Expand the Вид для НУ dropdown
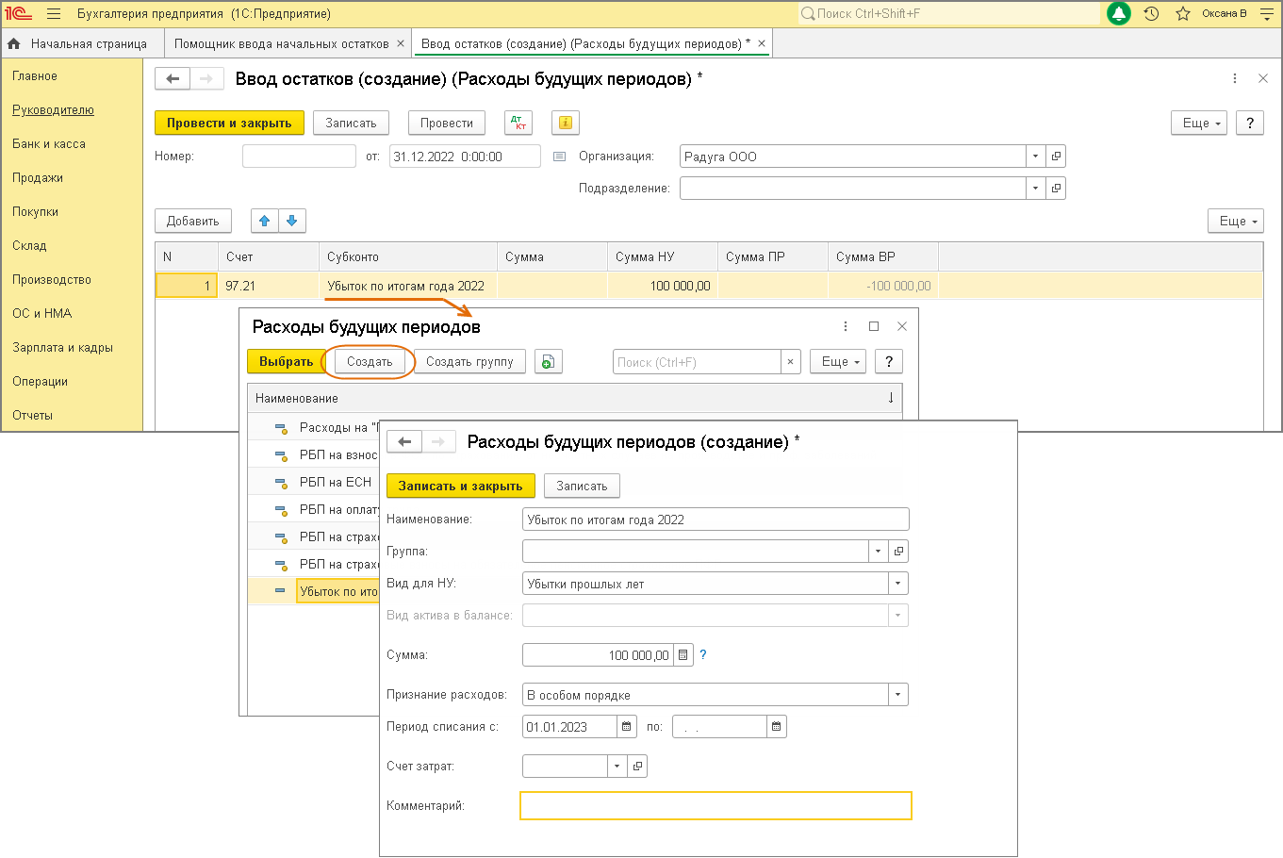Image resolution: width=1283 pixels, height=858 pixels. click(898, 584)
